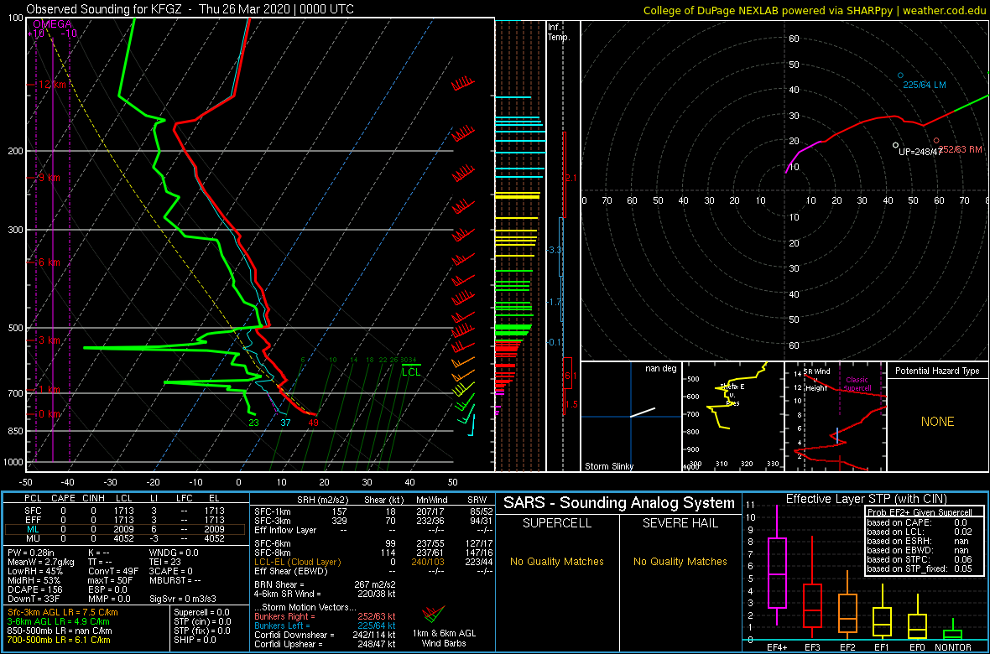Click the wind barb at the 500 mb level
This screenshot has width=990, height=654.
tap(462, 329)
